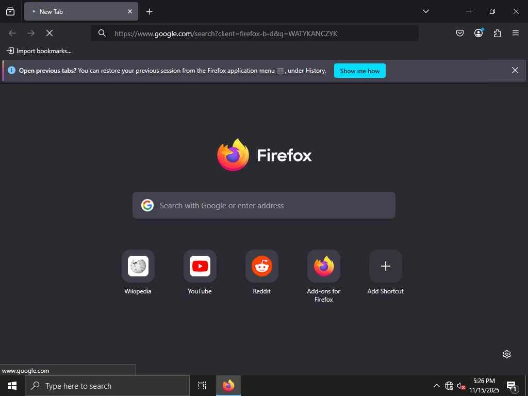Open the Windows Start menu
The height and width of the screenshot is (396, 528).
tap(12, 386)
